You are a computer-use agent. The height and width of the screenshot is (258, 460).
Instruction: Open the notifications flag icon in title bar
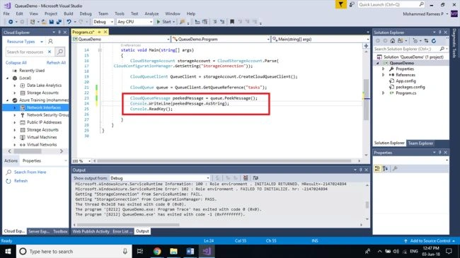(340, 4)
